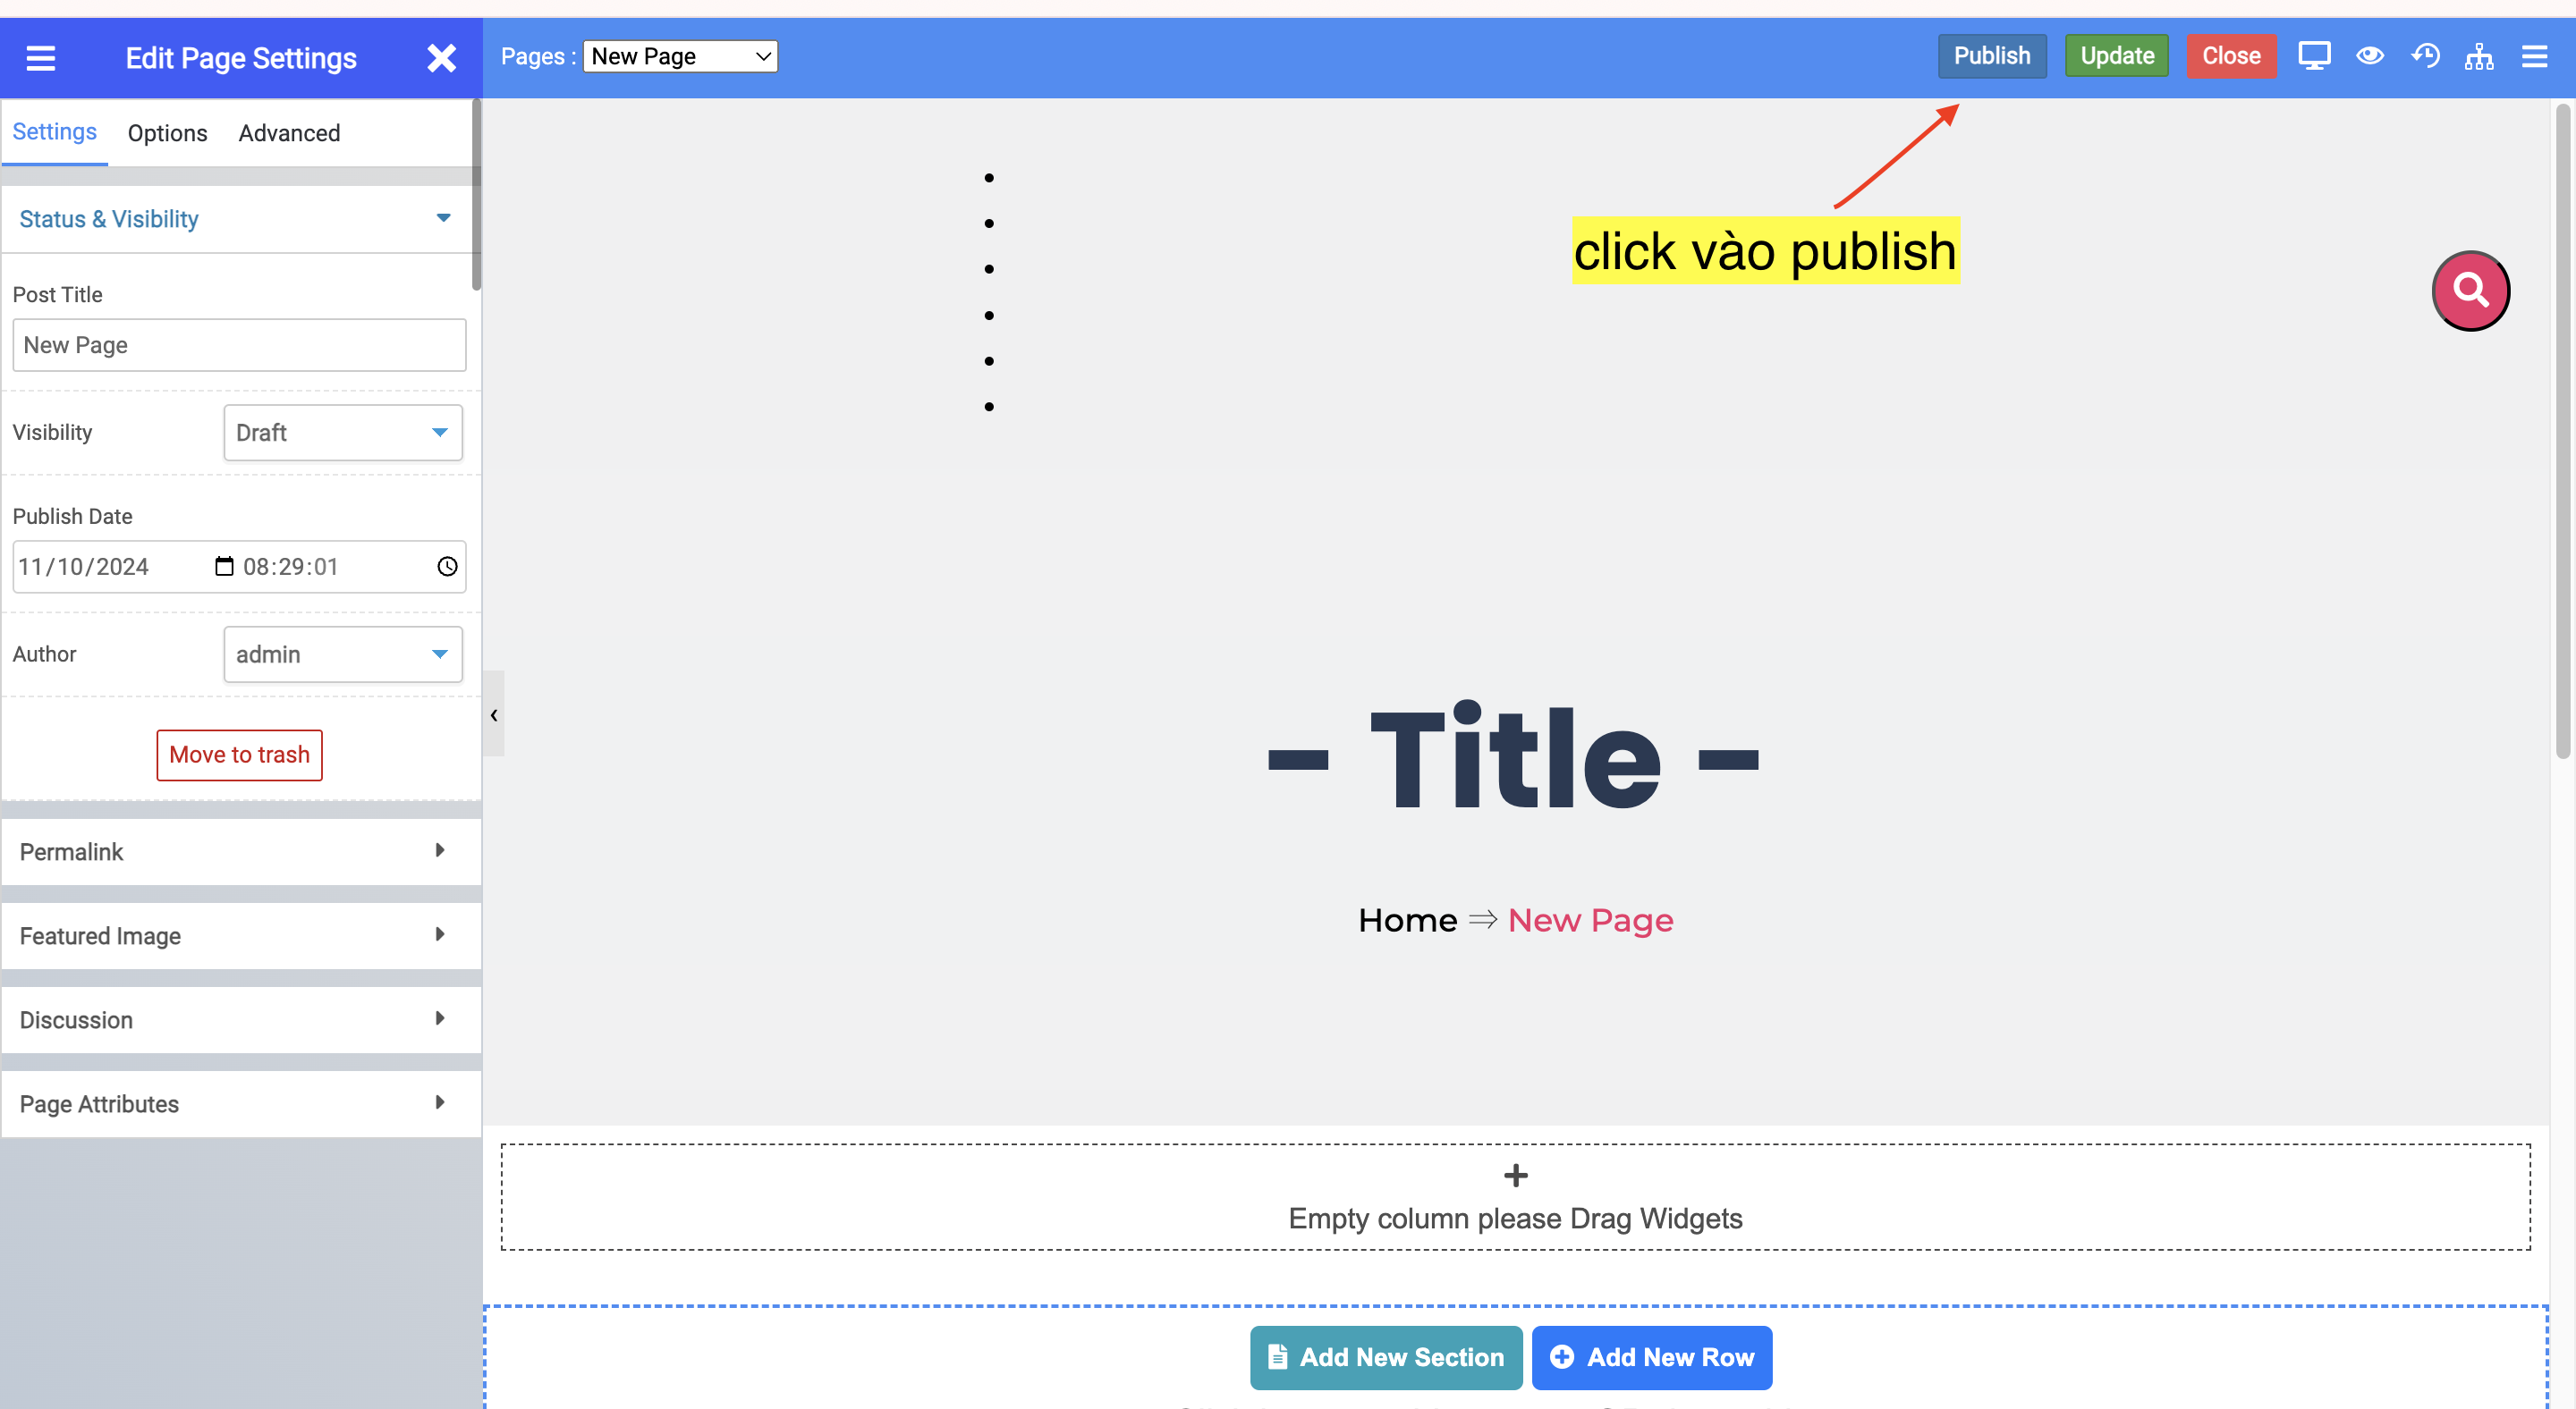This screenshot has height=1409, width=2576.
Task: Click Move to trash button
Action: (x=238, y=753)
